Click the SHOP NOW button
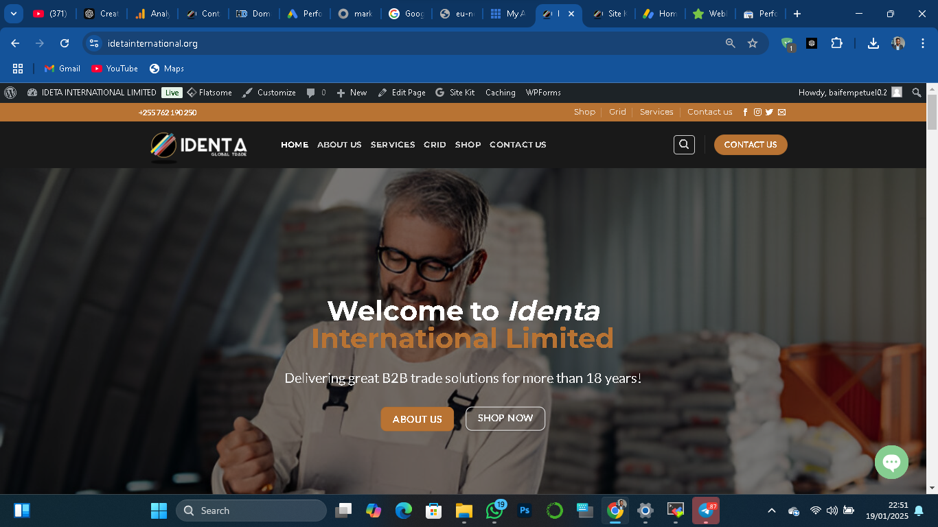 pyautogui.click(x=505, y=419)
